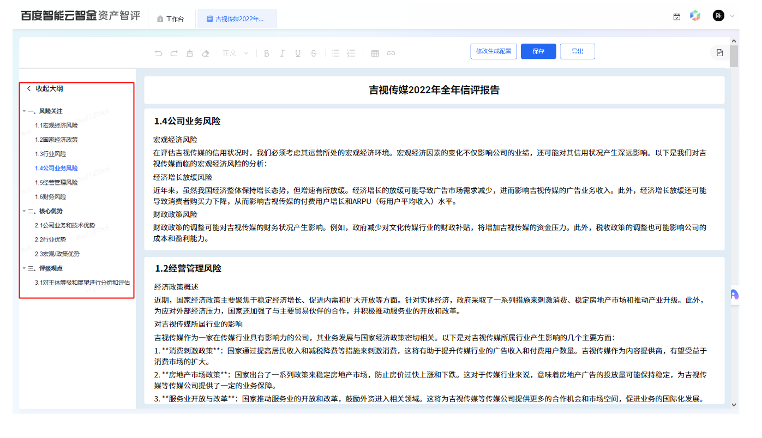The image size is (762, 438).
Task: Click the 陈 user avatar
Action: 719,16
